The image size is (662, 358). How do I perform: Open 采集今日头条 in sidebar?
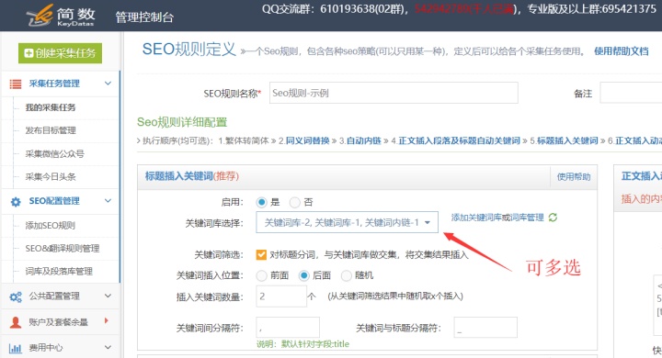coord(51,176)
